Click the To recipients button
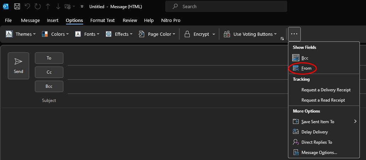The width and height of the screenshot is (366, 160). [49, 58]
